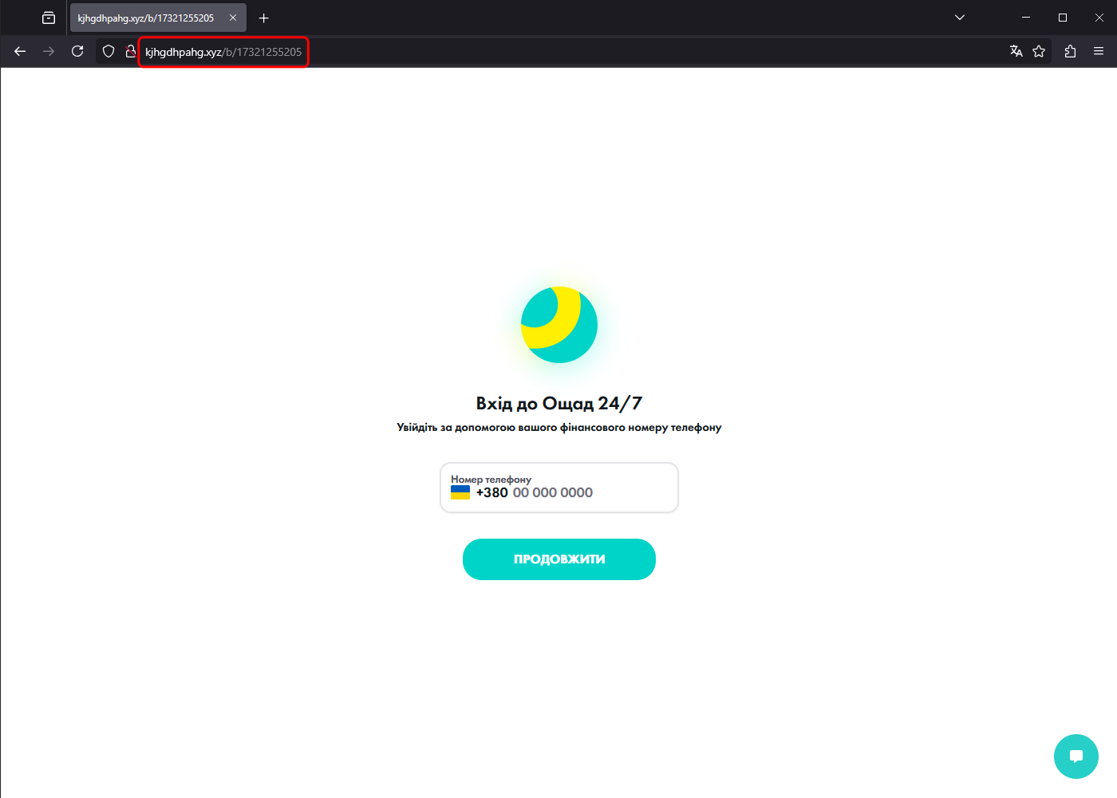Expand the list all tabs chevron

[x=960, y=18]
